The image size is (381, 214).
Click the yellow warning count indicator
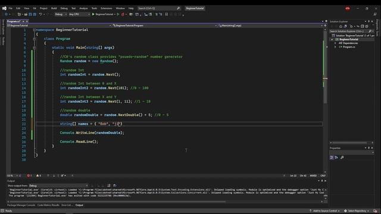click(38, 175)
